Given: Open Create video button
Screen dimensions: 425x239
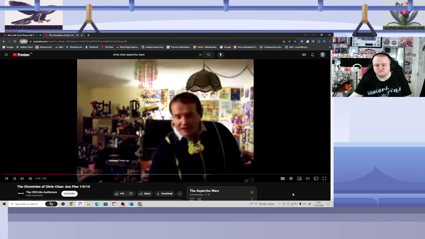Looking at the screenshot, I should pyautogui.click(x=304, y=55).
